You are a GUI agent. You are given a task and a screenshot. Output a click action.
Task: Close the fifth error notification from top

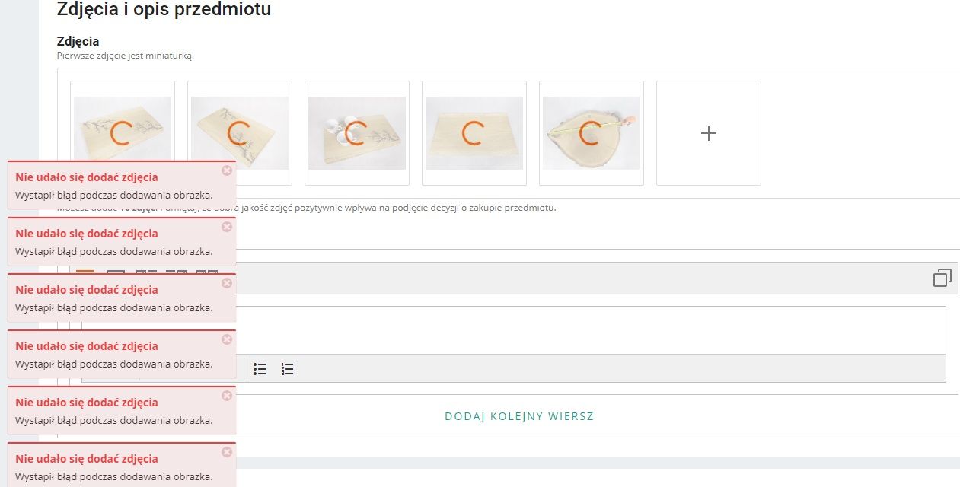[226, 396]
